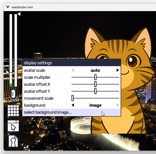
Task: Decrease avatar scale with the left arrow
Action: [73, 70]
